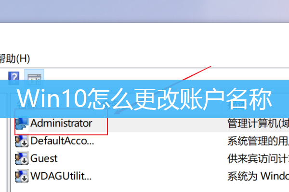This screenshot has height=192, width=289.
Task: Select the DefaultAcco... user entry
Action: pyautogui.click(x=62, y=141)
